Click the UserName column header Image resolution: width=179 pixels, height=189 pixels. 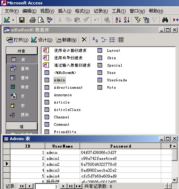pos(62,146)
